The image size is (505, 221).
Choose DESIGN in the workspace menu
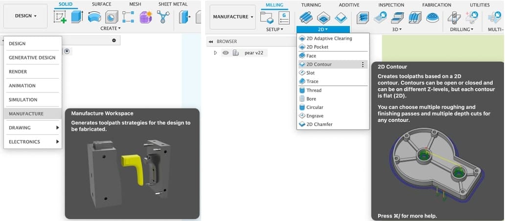pyautogui.click(x=32, y=44)
